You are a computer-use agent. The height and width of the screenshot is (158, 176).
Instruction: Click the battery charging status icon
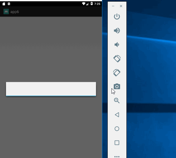click(91, 4)
